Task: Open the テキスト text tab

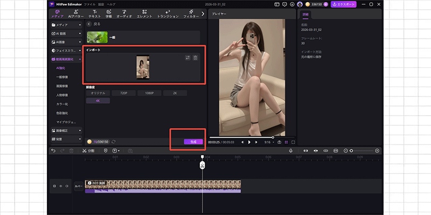Action: pos(95,14)
